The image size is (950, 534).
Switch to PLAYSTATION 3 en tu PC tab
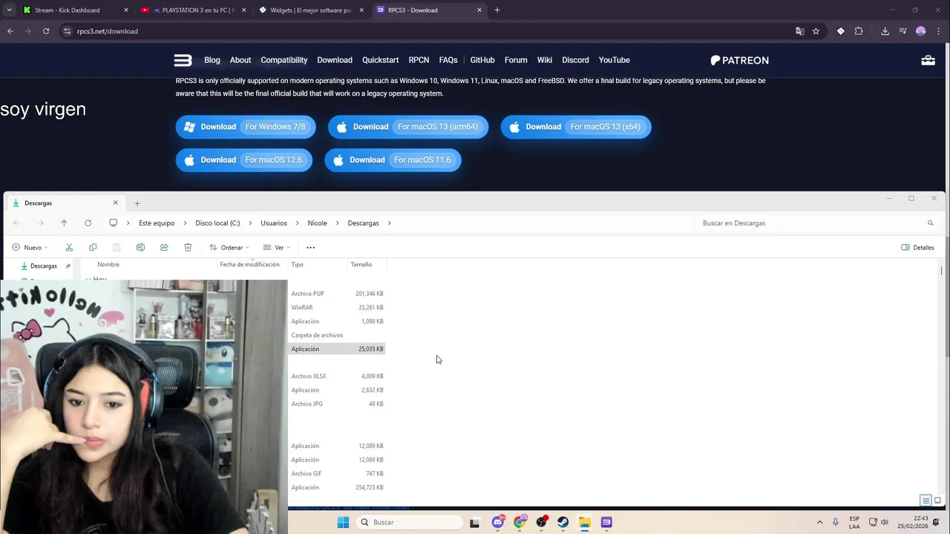[x=193, y=10]
